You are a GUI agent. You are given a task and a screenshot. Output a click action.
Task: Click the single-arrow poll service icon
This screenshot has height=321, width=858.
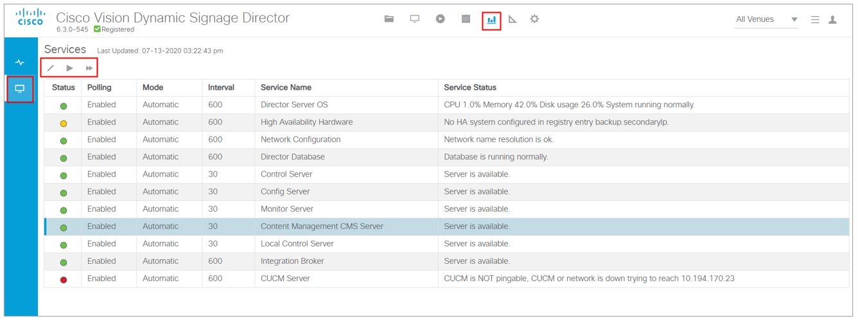point(70,68)
